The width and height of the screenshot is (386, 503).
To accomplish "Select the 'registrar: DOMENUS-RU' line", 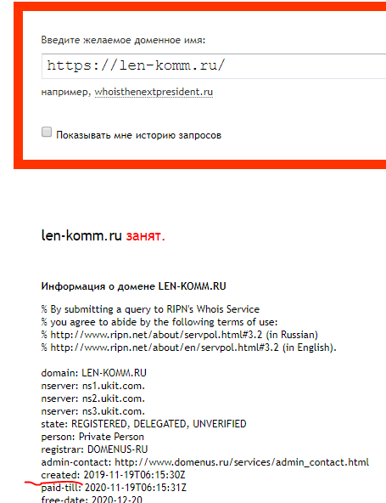I will 94,449.
